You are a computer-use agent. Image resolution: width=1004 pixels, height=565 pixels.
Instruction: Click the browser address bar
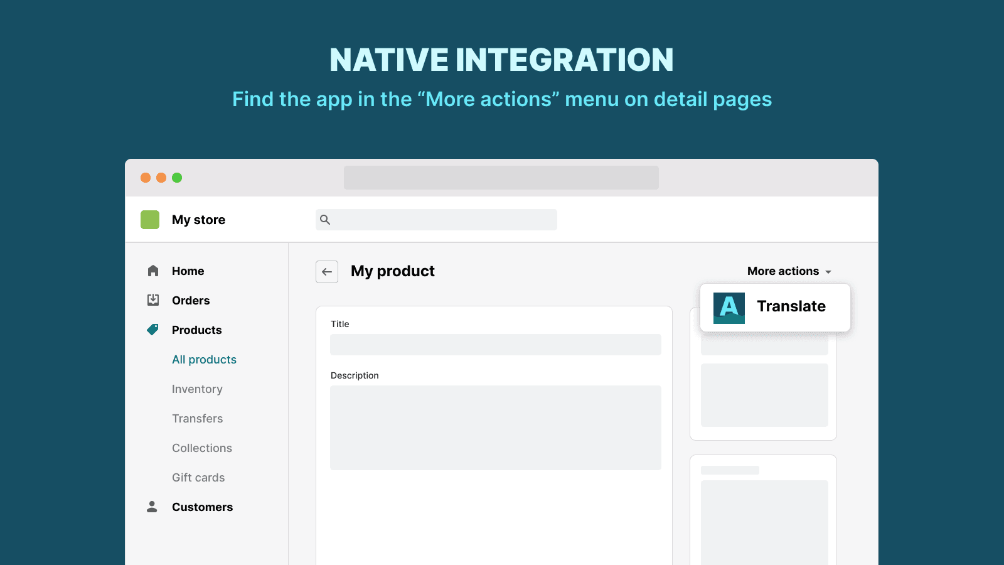[x=501, y=178]
